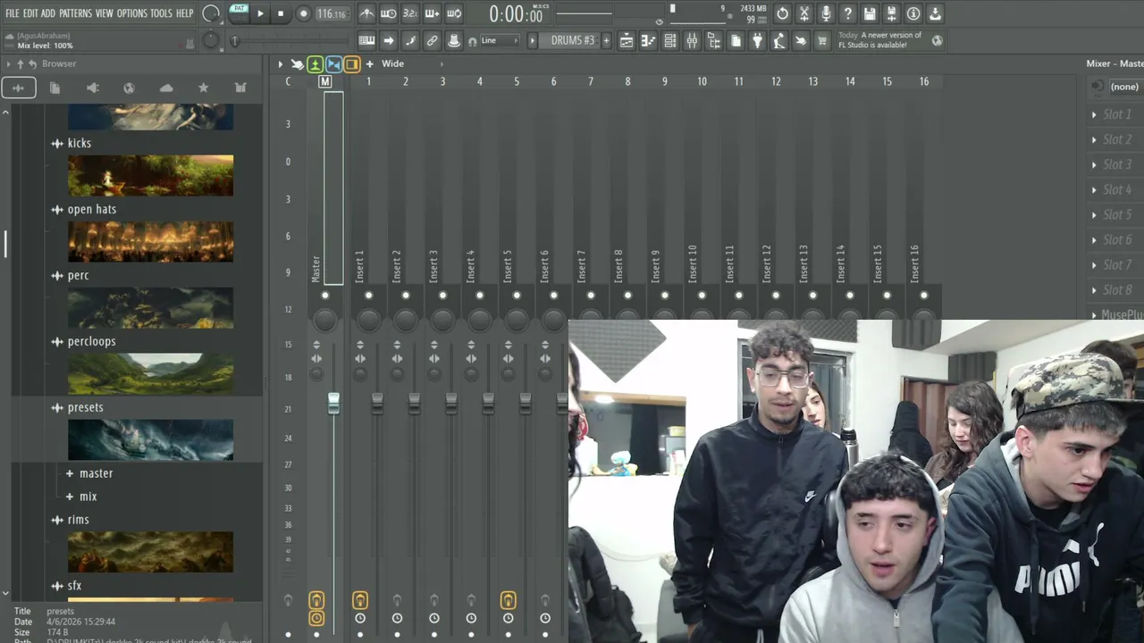Open the PATTERNS menu
Image resolution: width=1144 pixels, height=643 pixels.
[x=75, y=13]
